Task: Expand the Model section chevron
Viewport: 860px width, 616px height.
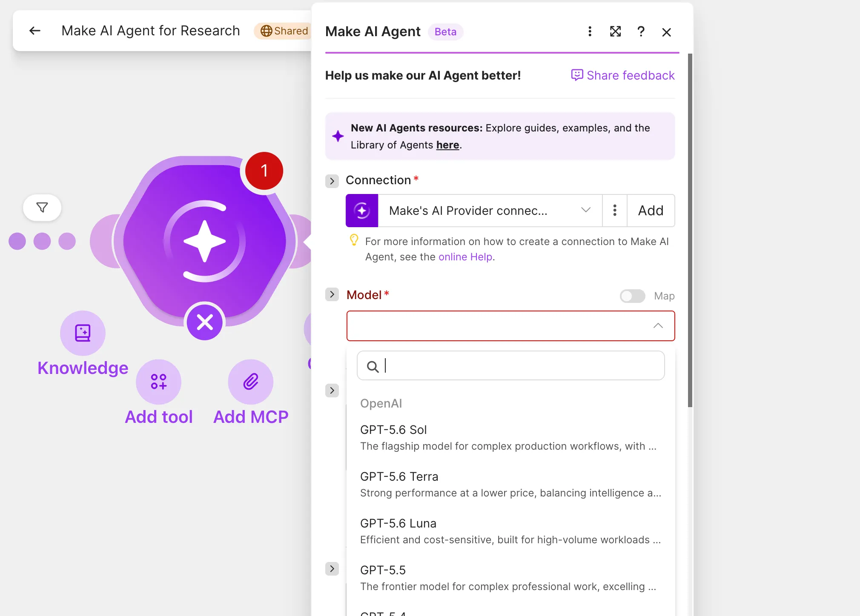Action: (332, 294)
